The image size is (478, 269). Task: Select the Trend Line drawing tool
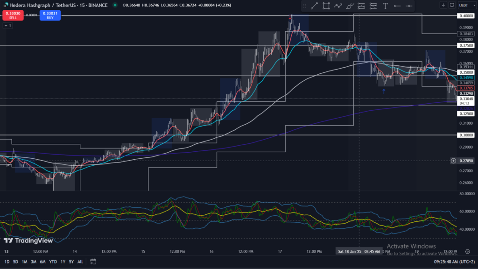coord(314,6)
